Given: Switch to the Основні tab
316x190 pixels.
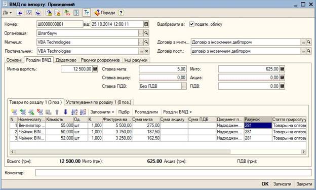Looking at the screenshot, I should pyautogui.click(x=14, y=60).
